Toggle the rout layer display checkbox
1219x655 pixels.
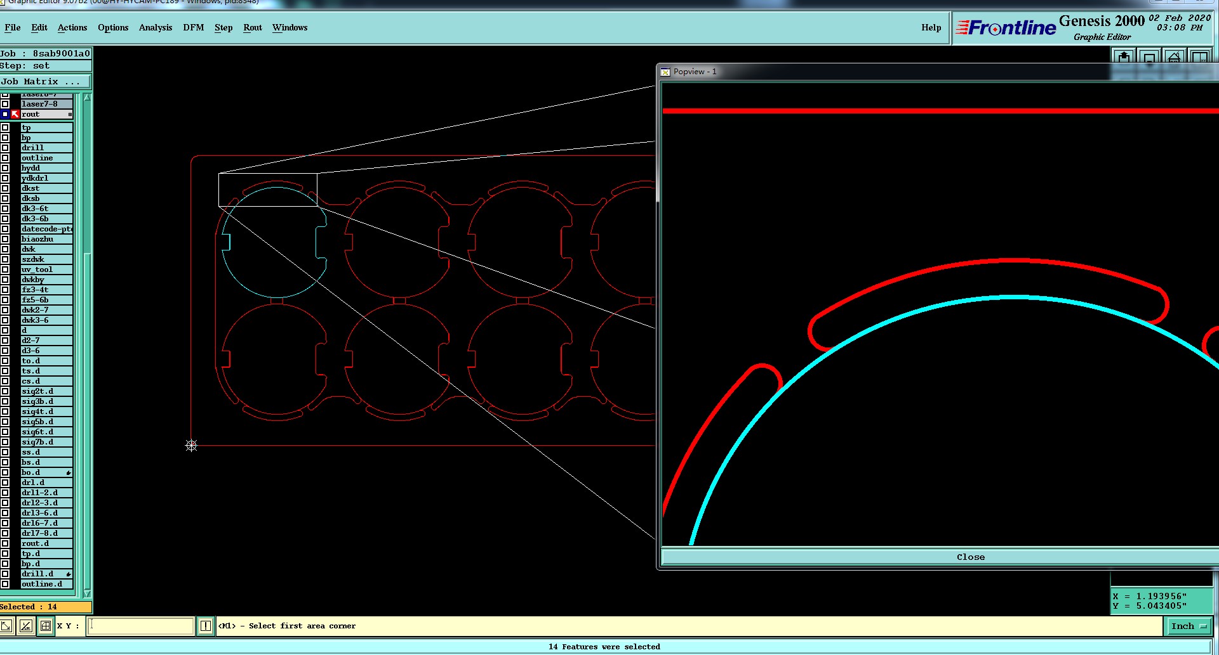click(x=5, y=114)
